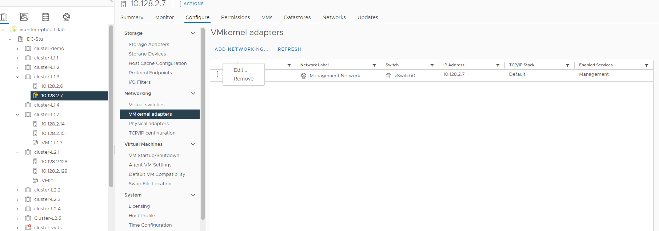This screenshot has width=659, height=231.
Task: Open the Networking inventory view icon
Action: click(x=67, y=17)
